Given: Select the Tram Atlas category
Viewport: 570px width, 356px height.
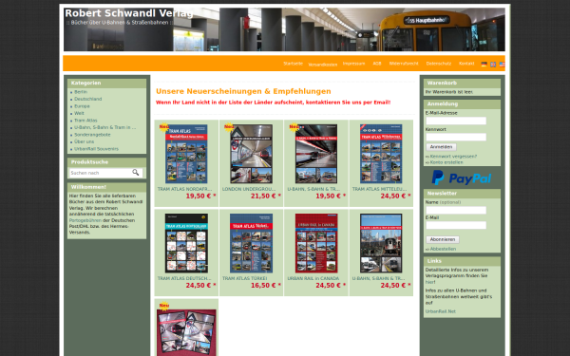Looking at the screenshot, I should [85, 121].
